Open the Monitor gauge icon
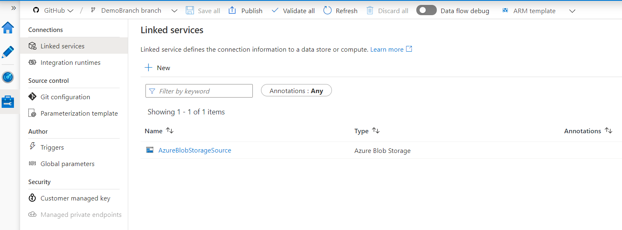This screenshot has width=622, height=230. coord(8,77)
